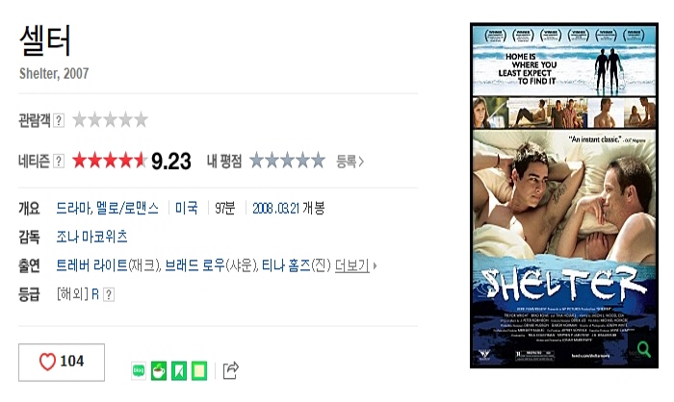Share to Naver Blog via blog icon
This screenshot has width=674, height=402.
(139, 370)
